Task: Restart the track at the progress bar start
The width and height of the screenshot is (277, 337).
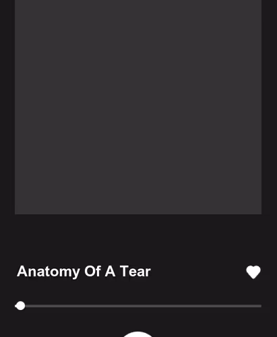Action: click(x=16, y=306)
